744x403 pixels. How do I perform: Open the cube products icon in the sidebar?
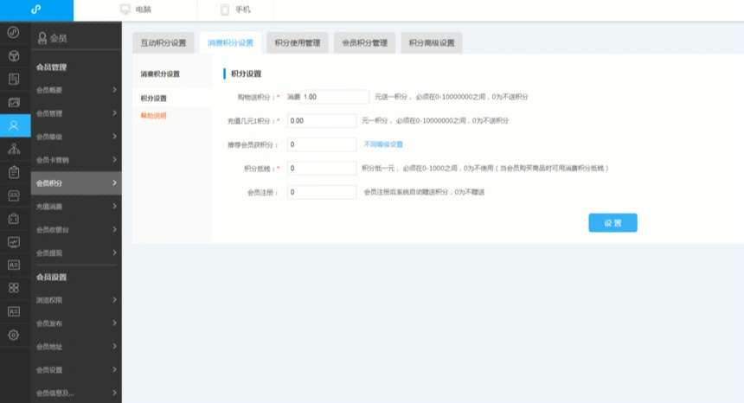[14, 56]
